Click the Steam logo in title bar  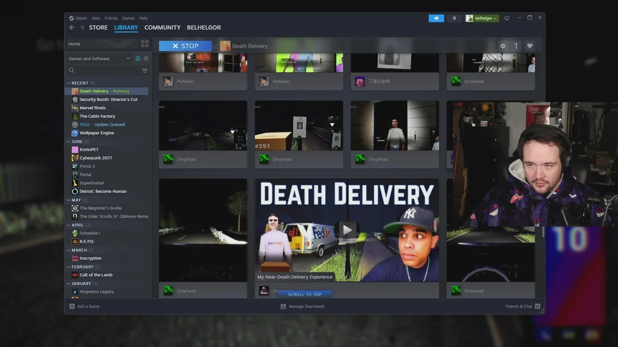click(71, 18)
